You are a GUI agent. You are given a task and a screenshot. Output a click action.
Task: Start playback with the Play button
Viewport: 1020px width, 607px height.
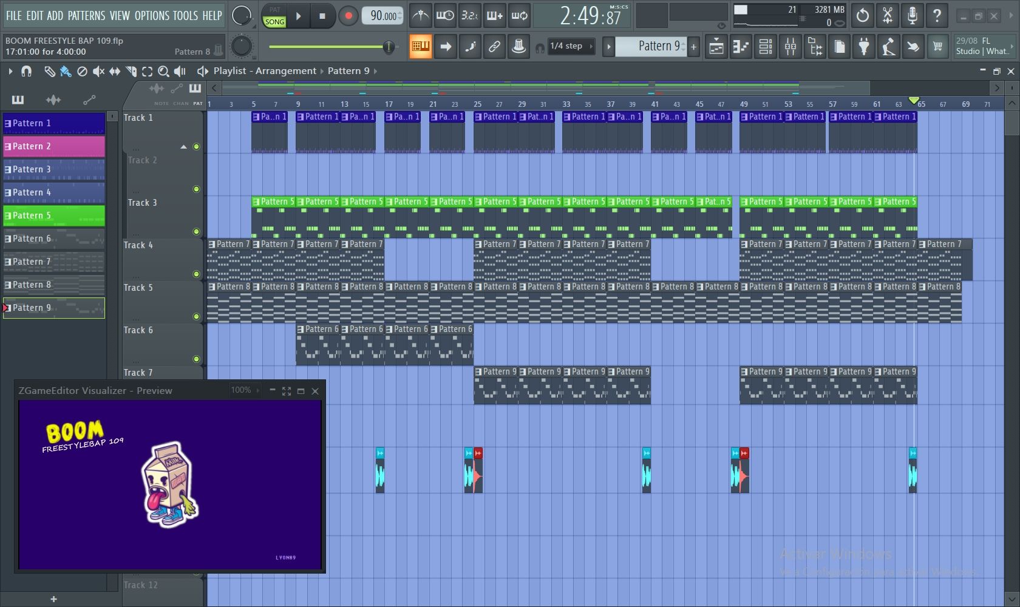pos(298,16)
